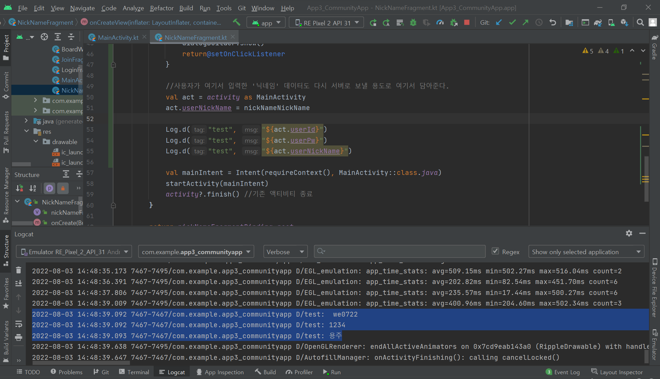Collapse the drawable folder in project tree
This screenshot has width=660, height=379.
[36, 142]
